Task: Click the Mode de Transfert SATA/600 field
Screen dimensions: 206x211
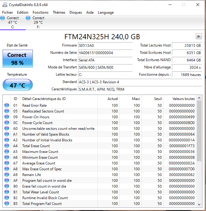Action: [105, 67]
